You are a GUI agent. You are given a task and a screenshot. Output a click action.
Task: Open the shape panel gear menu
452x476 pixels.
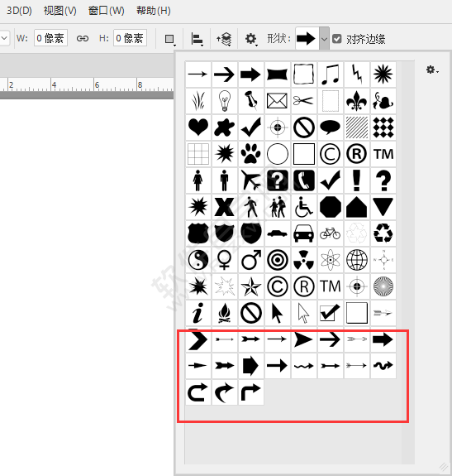[432, 70]
